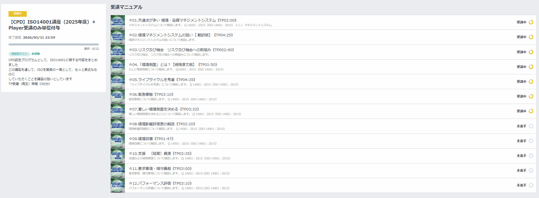Image resolution: width=539 pixels, height=198 pixels.
Task: Click the in-progress circle icon for lesson 03
Action: 531,52
